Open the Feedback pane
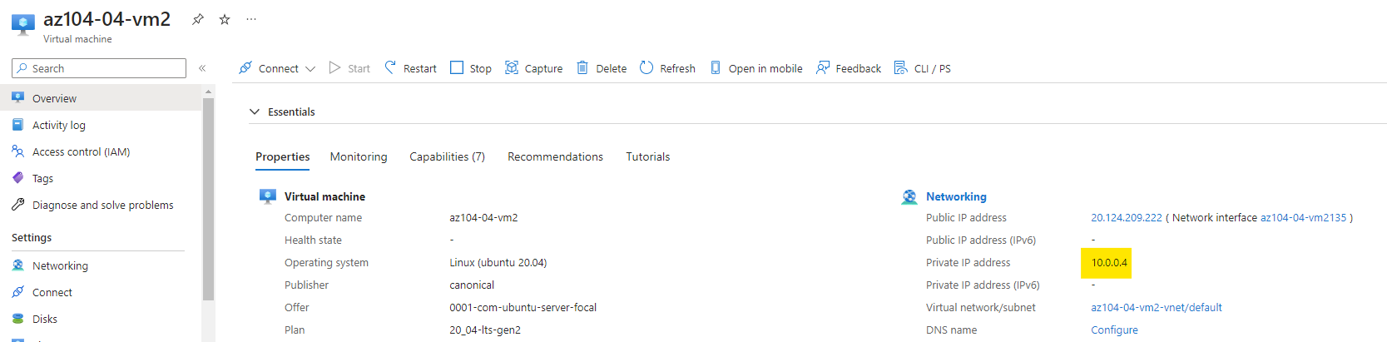This screenshot has height=342, width=1387. click(x=849, y=68)
